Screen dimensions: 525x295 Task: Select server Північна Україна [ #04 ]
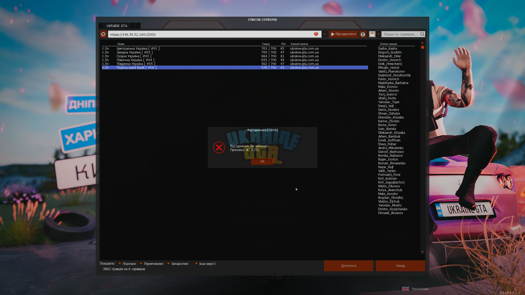[x=235, y=60]
